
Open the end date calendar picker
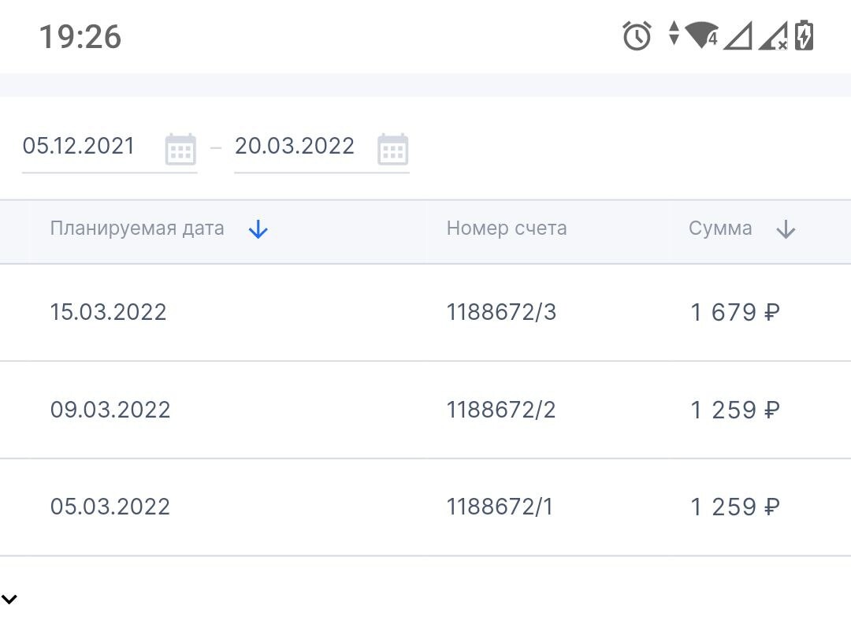point(392,149)
